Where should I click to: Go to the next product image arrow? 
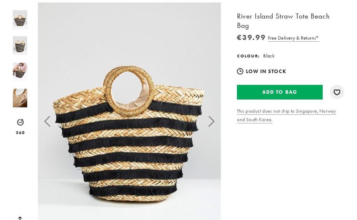point(211,121)
